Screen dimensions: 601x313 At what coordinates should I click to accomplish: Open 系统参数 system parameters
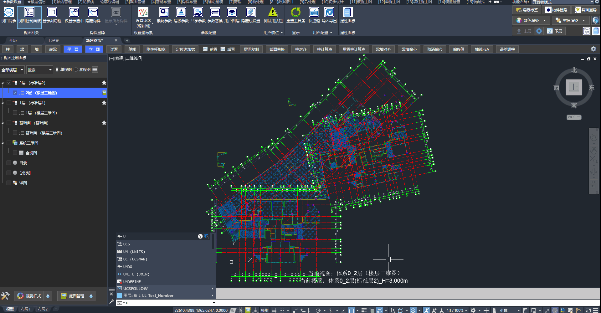(164, 13)
